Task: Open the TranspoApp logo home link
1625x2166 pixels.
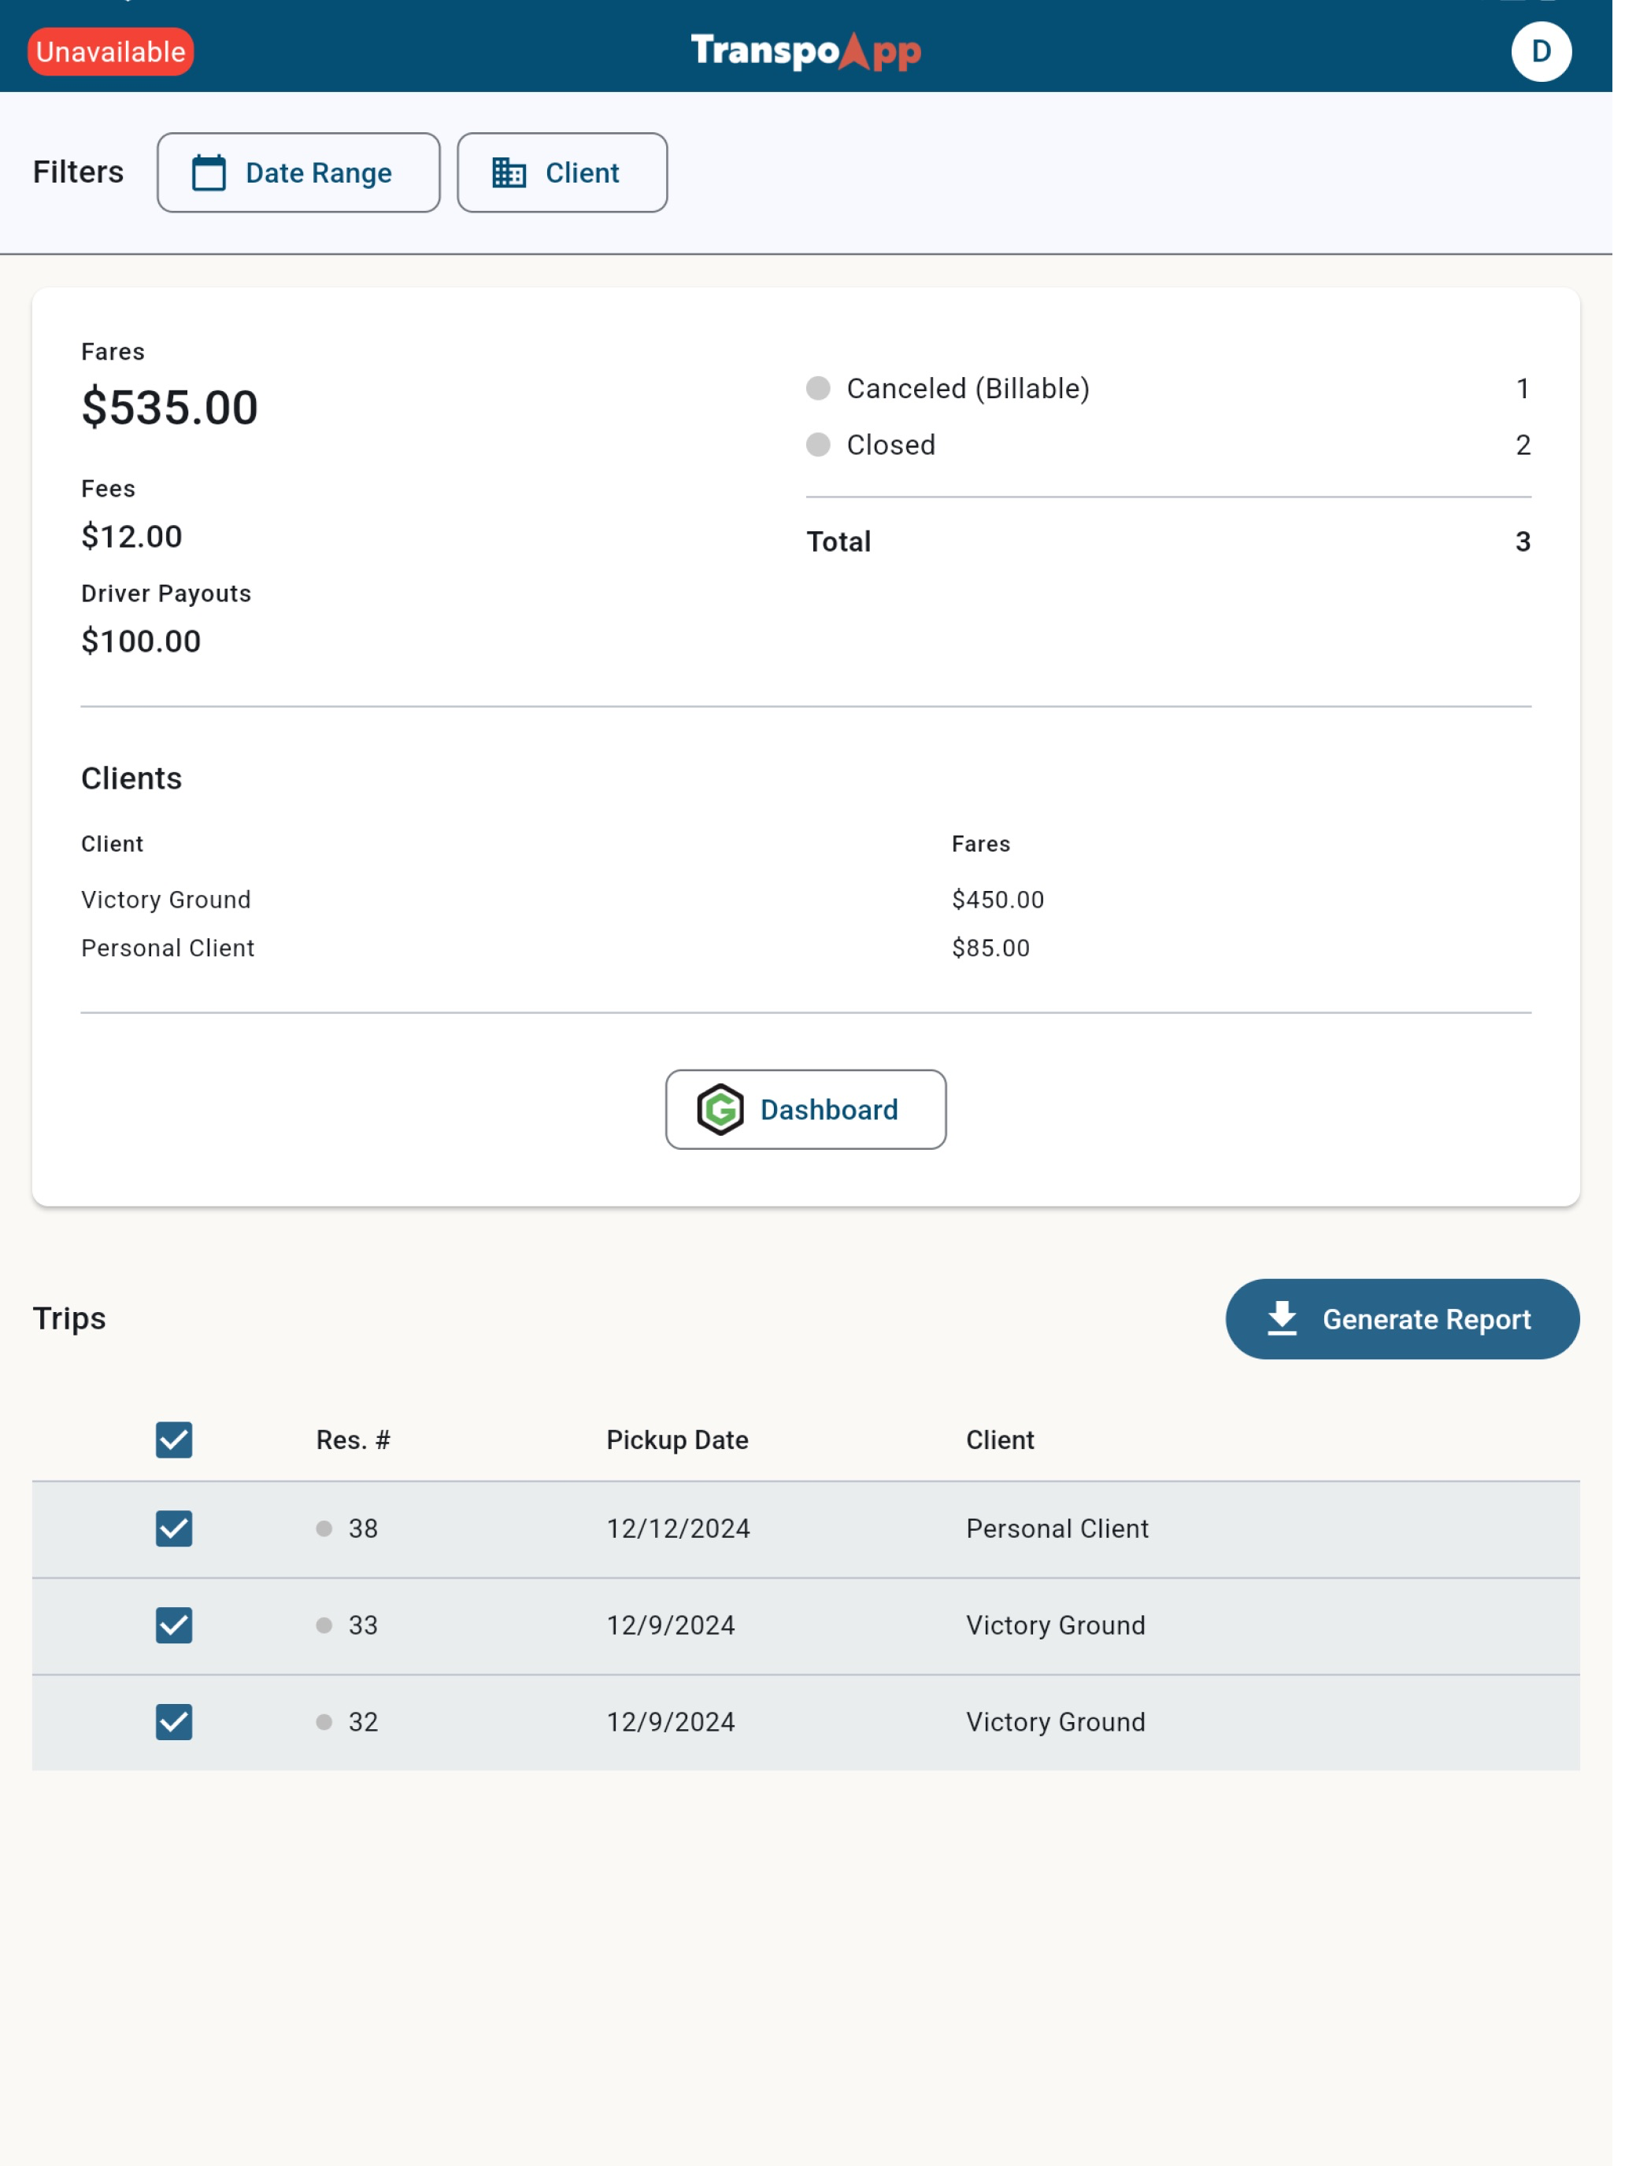Action: 806,52
